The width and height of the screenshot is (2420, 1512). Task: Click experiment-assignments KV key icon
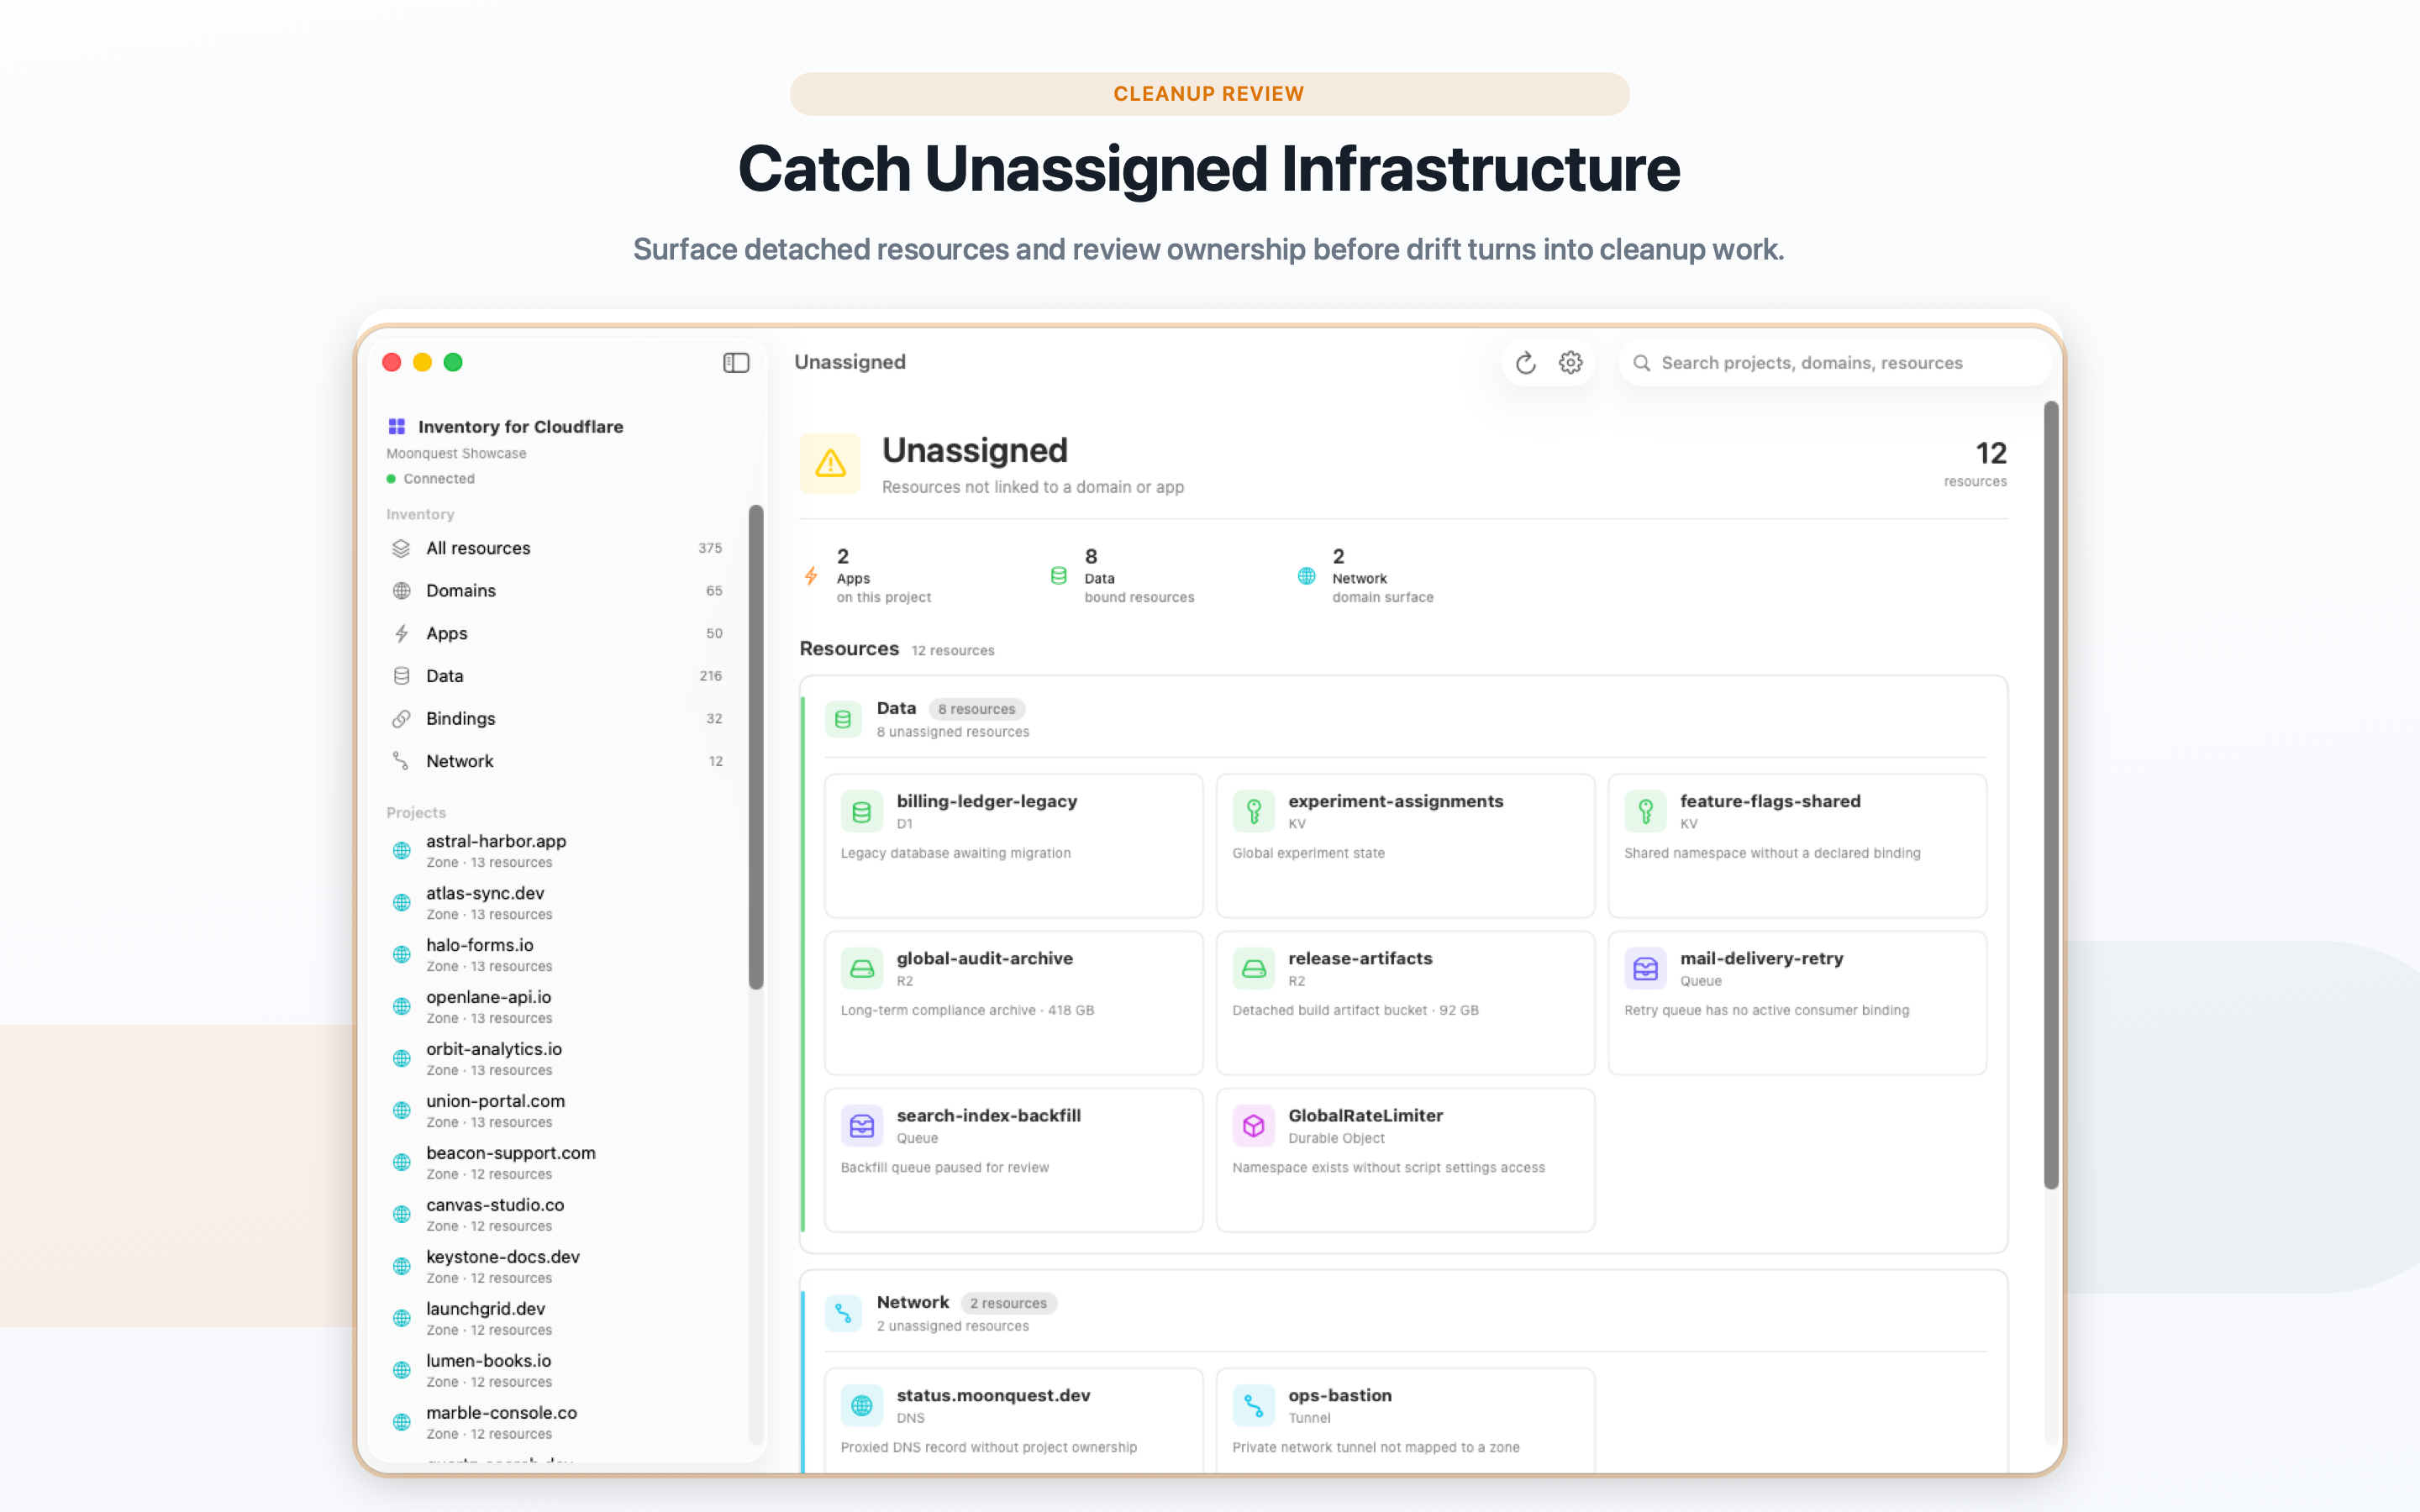[x=1253, y=811]
